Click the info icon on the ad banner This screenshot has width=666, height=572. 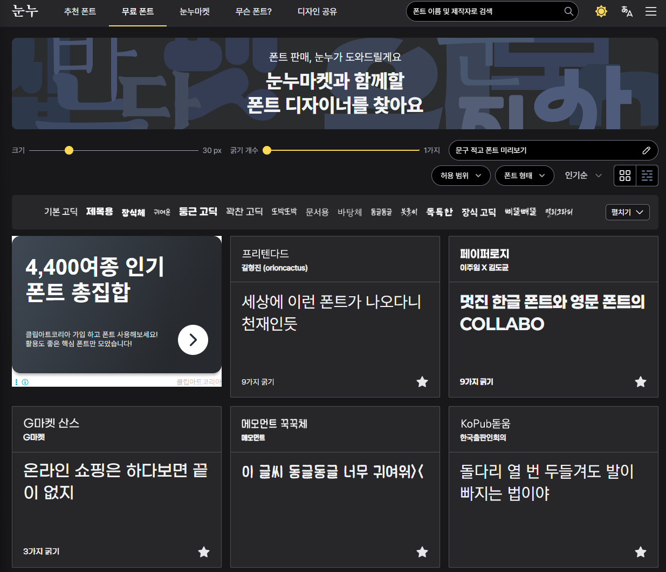[x=25, y=381]
